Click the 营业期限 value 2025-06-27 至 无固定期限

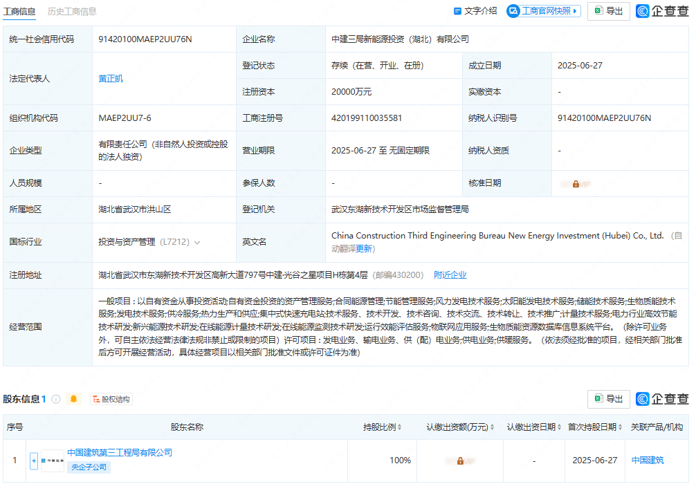click(x=381, y=151)
